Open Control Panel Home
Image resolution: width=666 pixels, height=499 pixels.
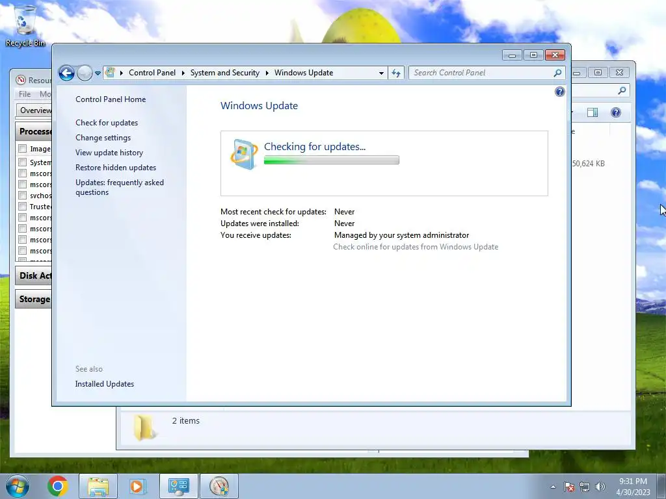pyautogui.click(x=111, y=99)
